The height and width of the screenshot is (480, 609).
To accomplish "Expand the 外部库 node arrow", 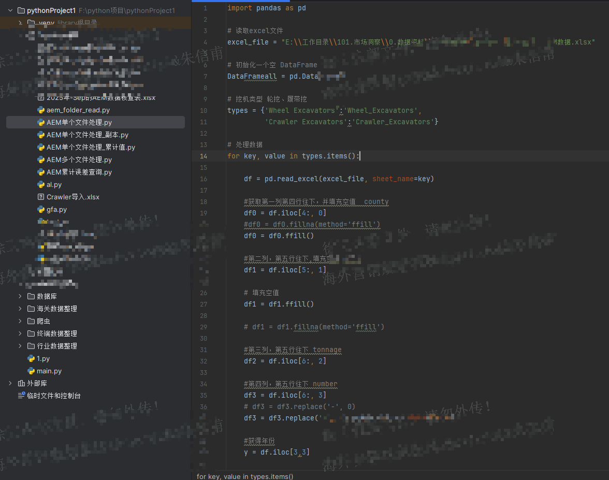I will pyautogui.click(x=10, y=383).
